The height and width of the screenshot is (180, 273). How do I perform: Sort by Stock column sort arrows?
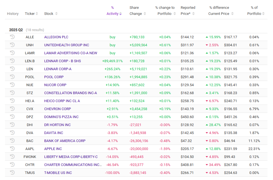[56, 14]
